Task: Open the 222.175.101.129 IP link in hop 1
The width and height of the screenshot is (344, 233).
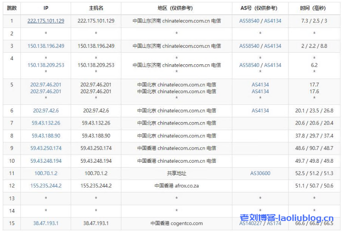Action: [x=46, y=21]
